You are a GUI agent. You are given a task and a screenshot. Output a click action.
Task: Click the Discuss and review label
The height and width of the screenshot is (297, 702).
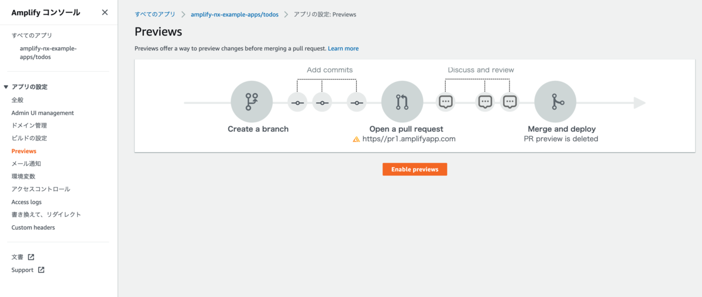point(481,70)
